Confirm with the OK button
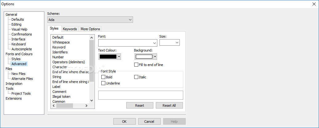This screenshot has width=319, height=128. 124,122
